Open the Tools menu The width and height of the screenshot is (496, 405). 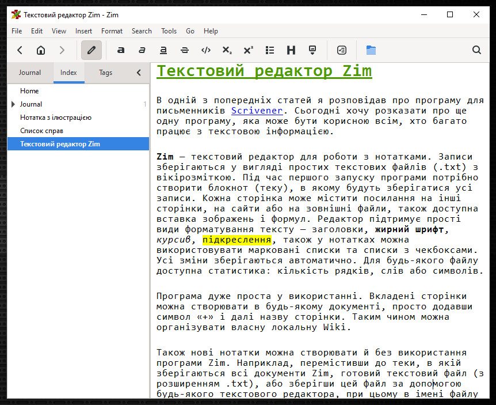[x=169, y=31]
